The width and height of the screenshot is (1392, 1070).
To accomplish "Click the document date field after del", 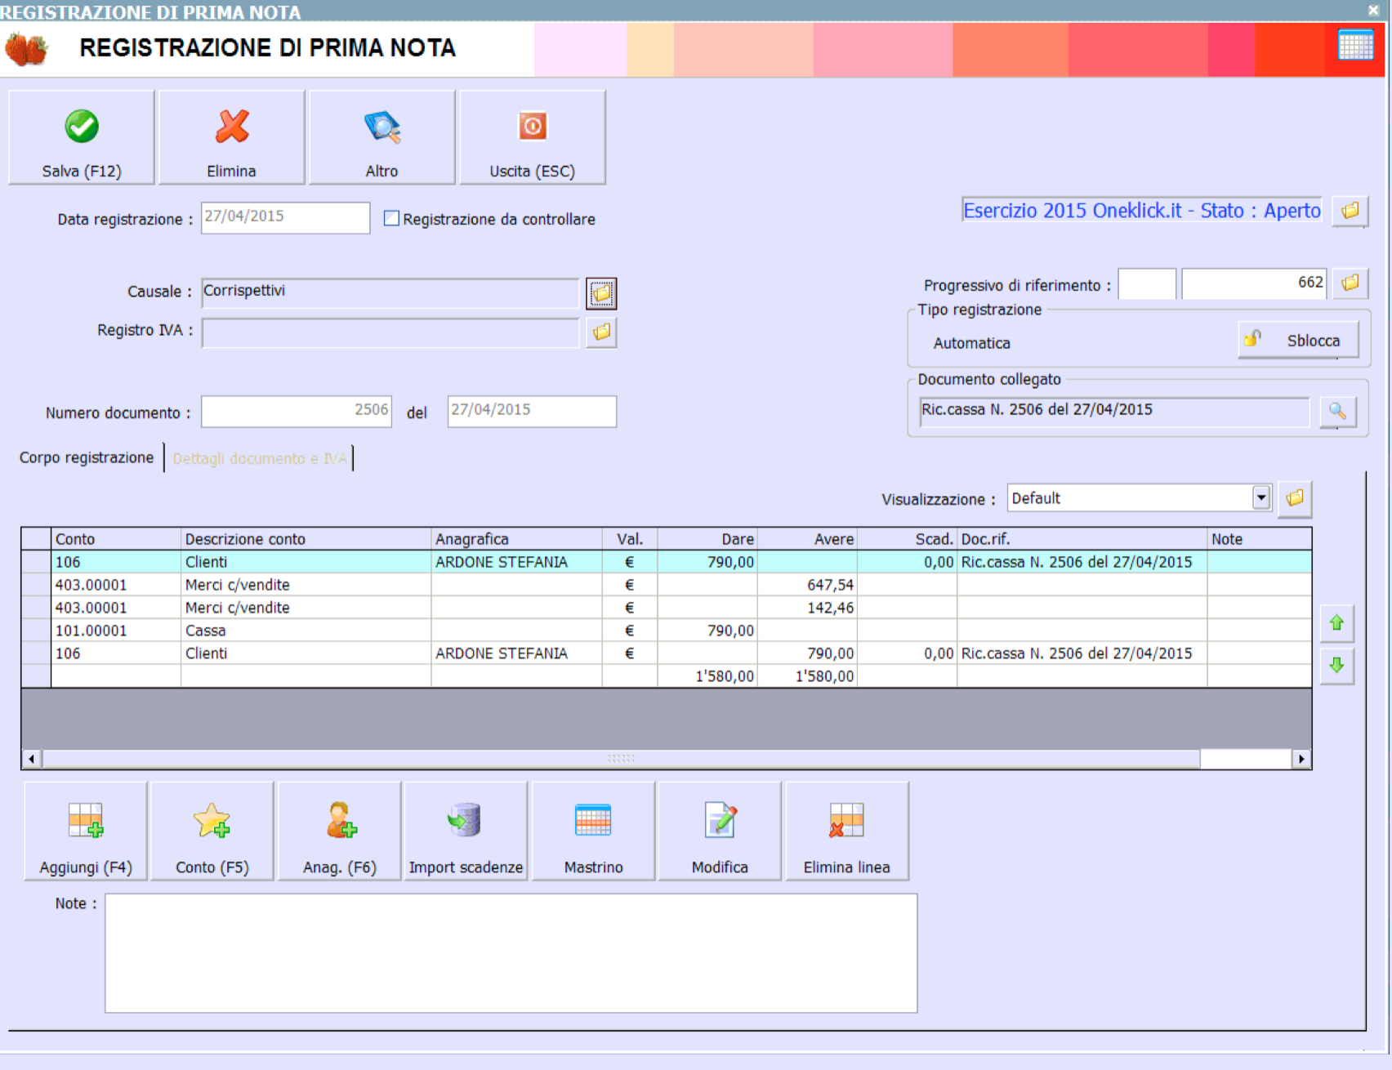I will coord(532,411).
